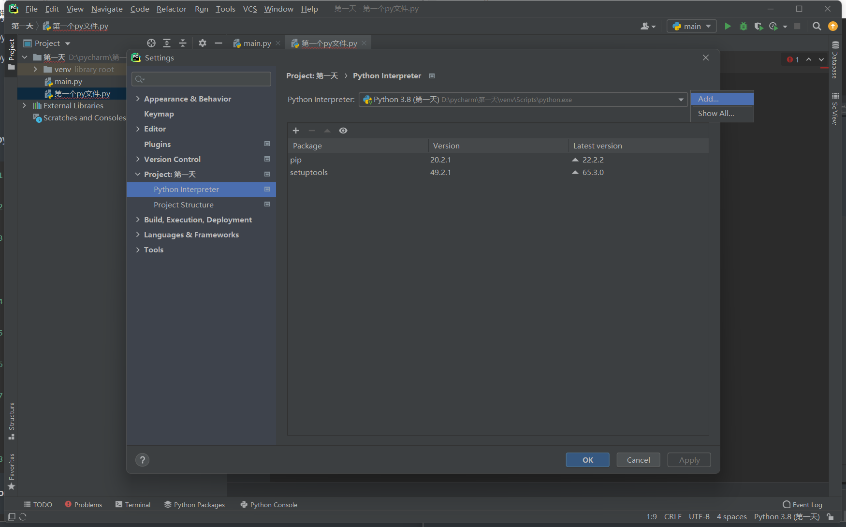Click the OK button
This screenshot has width=846, height=527.
(x=587, y=460)
